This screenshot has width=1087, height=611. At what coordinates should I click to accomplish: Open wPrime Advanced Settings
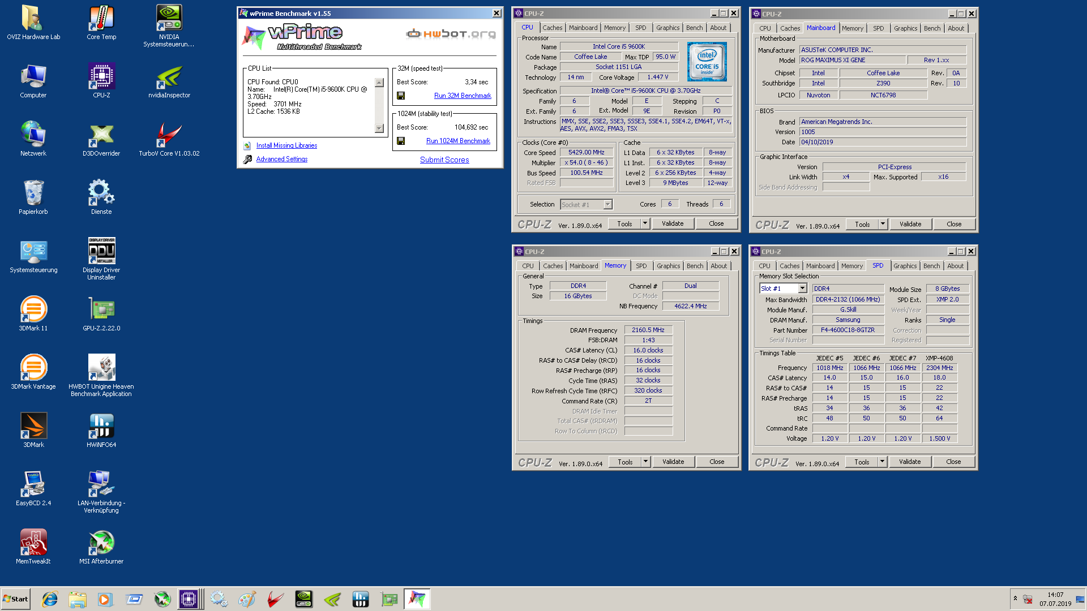[281, 159]
